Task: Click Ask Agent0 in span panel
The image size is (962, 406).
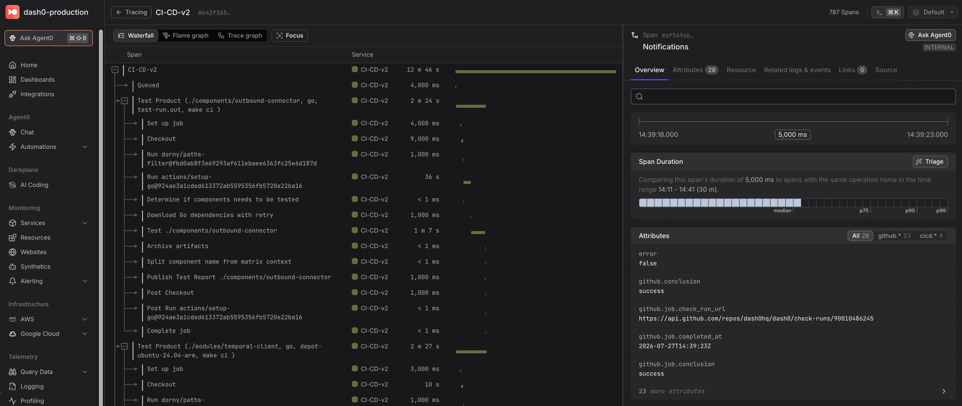Action: [930, 35]
